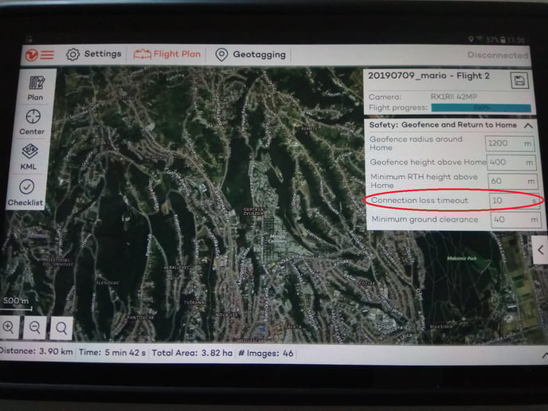Open the KML import tool
Image resolution: width=548 pixels, height=411 pixels.
[29, 157]
